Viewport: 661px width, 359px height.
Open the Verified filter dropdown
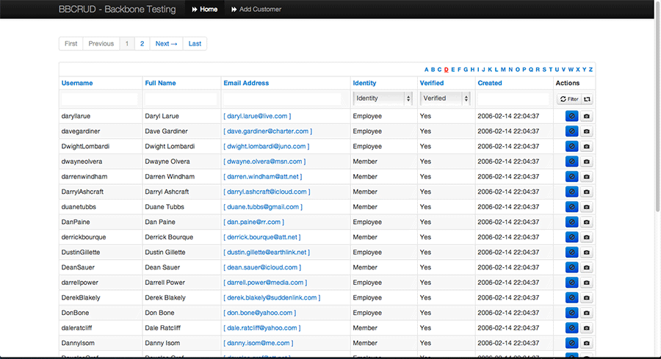pyautogui.click(x=445, y=98)
